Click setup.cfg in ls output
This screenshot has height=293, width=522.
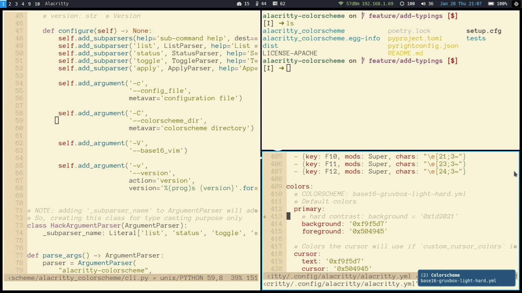point(484,31)
